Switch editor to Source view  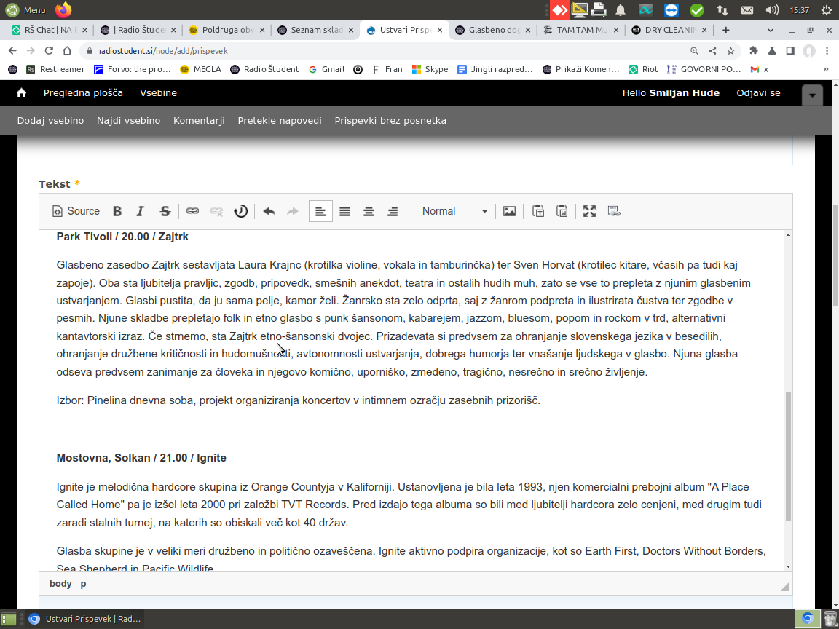(x=76, y=211)
